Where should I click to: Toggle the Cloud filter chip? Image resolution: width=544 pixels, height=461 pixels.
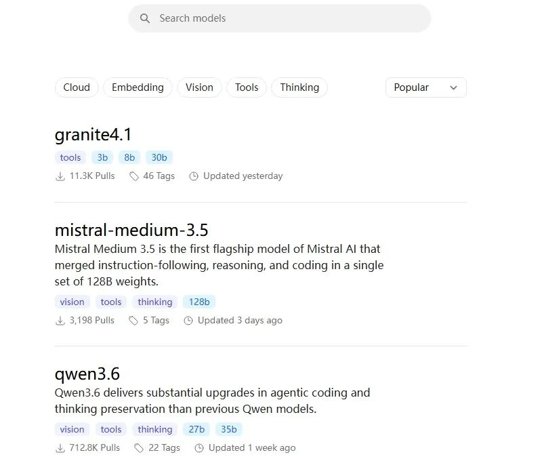pos(77,87)
